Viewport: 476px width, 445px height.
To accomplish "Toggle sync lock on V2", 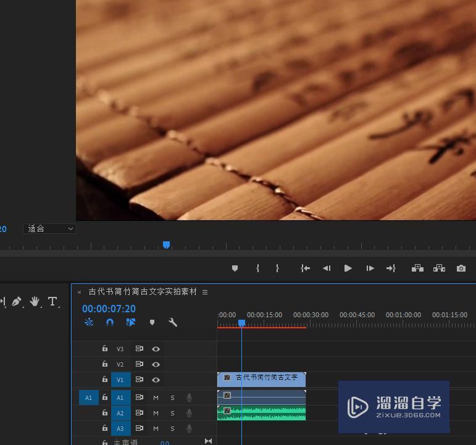I will pyautogui.click(x=140, y=364).
